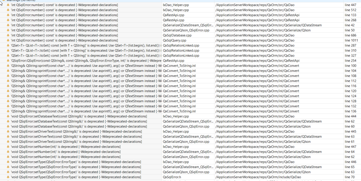Viewport: 361px width, 181px height.
Task: Select the 'line 310' cell
Action: tap(350, 51)
